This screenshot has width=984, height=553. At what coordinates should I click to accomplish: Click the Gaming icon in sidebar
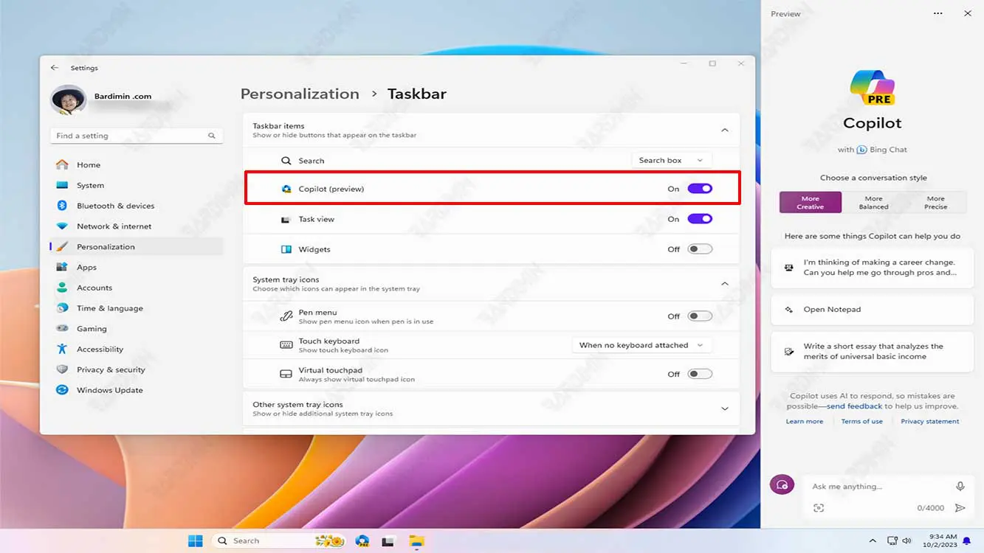coord(62,329)
